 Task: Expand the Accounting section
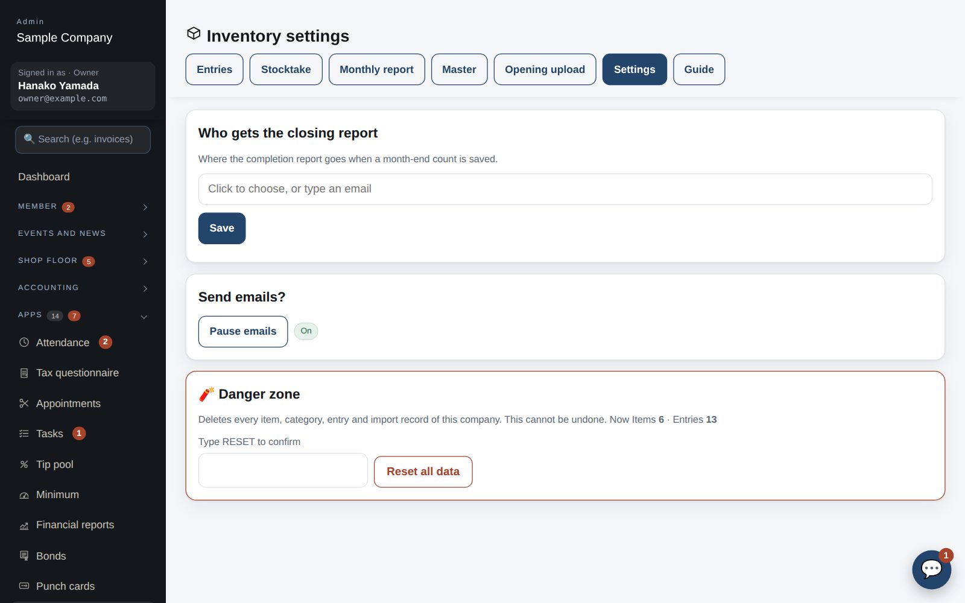coord(83,288)
